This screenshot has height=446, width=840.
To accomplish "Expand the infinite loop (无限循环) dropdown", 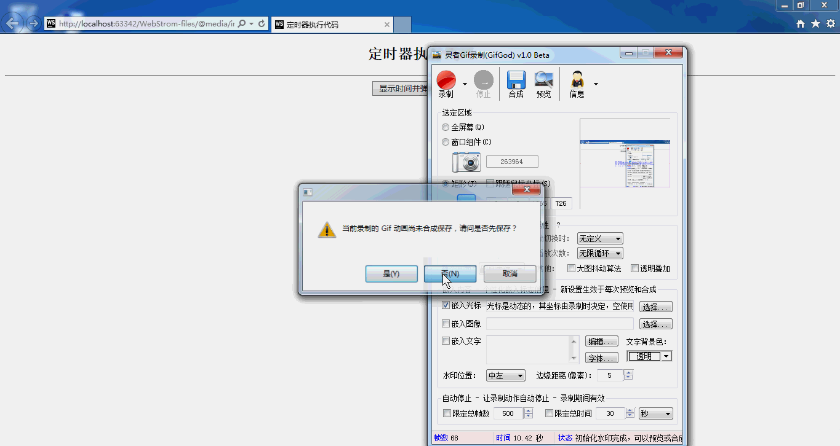I will click(x=600, y=253).
